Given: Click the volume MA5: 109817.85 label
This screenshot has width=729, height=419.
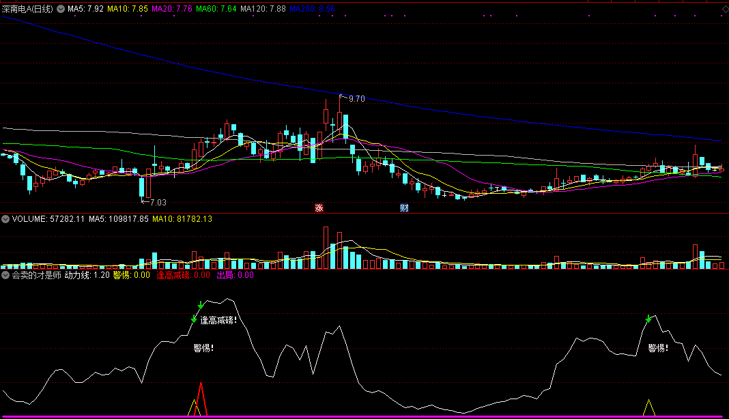Looking at the screenshot, I should [x=119, y=219].
